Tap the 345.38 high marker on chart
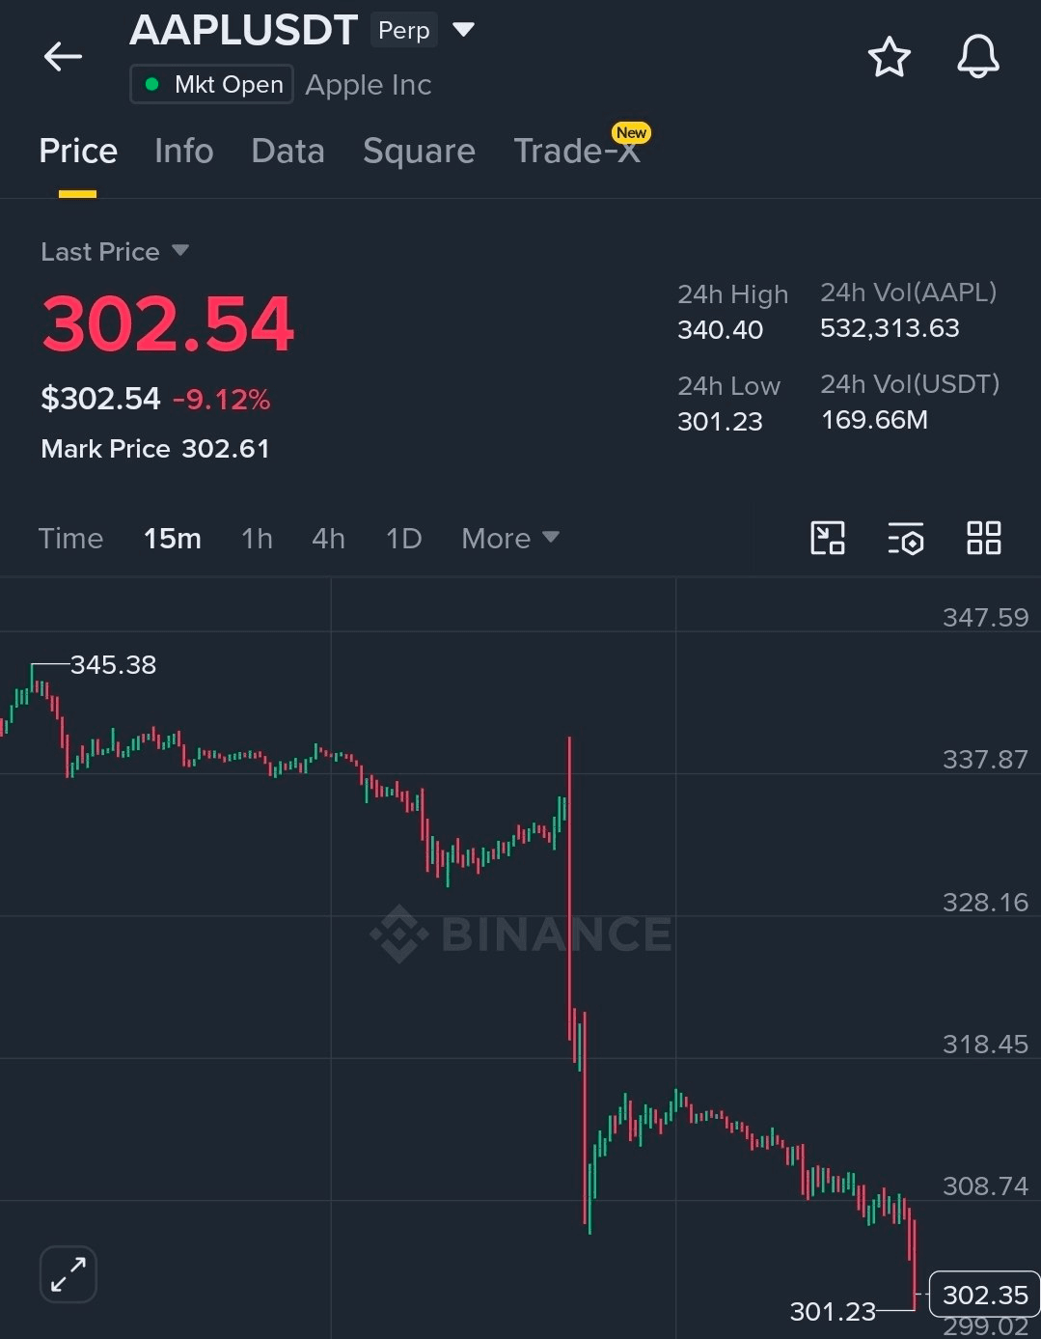Viewport: 1041px width, 1339px height. 113,665
